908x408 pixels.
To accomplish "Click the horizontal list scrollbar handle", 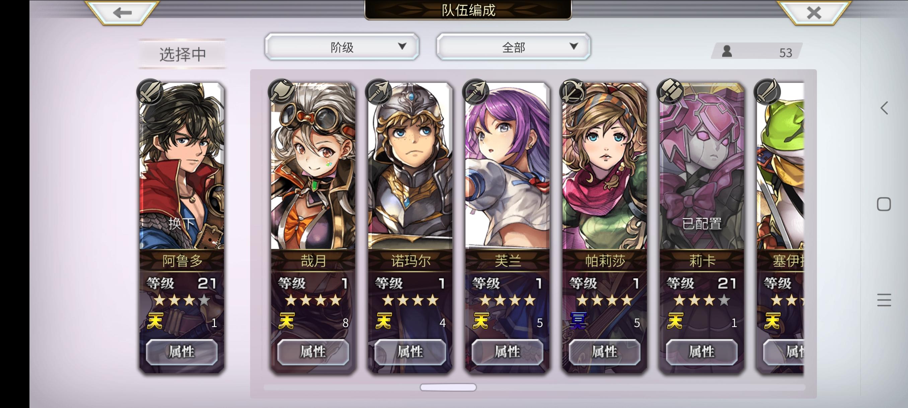I will 448,387.
